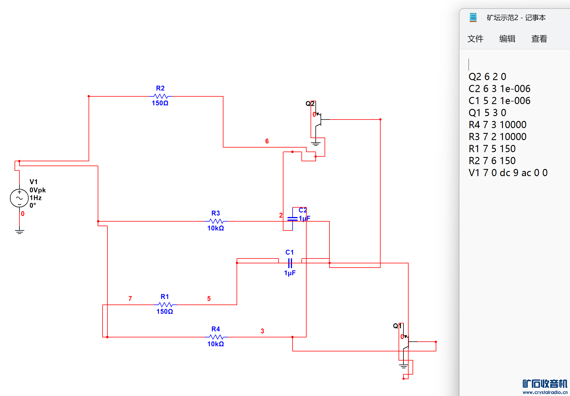Click the 10kΩ value under R3
The height and width of the screenshot is (396, 570).
(216, 228)
